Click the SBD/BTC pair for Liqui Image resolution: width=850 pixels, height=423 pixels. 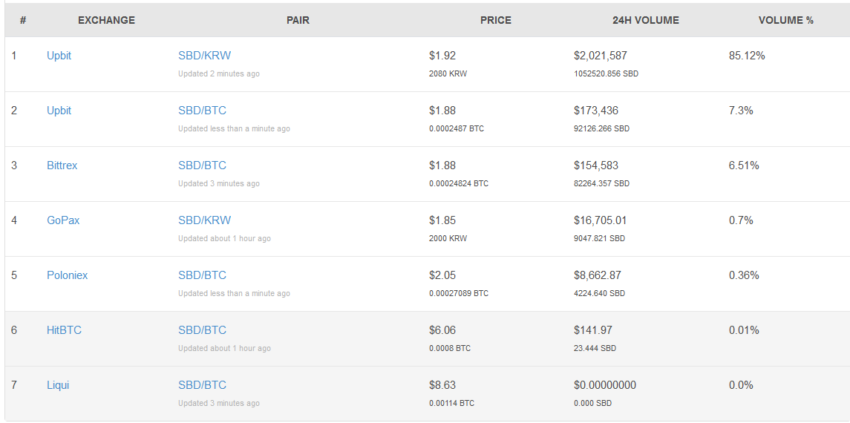coord(202,385)
